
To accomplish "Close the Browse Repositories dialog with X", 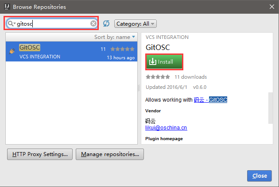I will click(x=272, y=7).
